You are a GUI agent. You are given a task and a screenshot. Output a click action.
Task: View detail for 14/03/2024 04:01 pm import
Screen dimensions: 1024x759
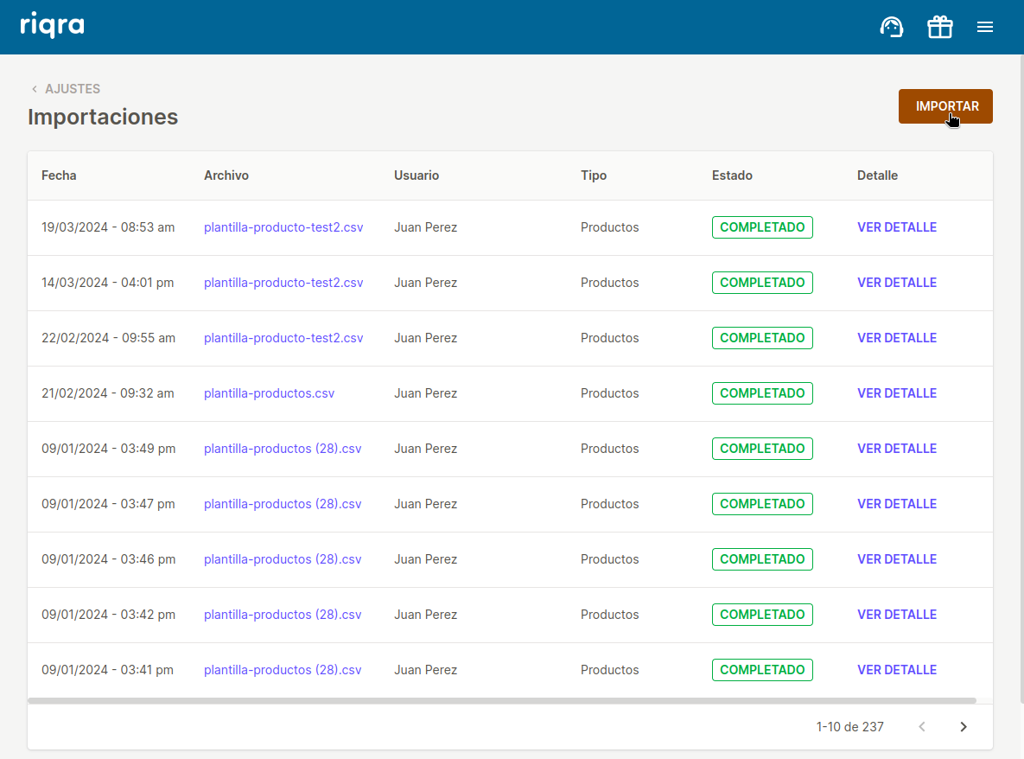[897, 283]
